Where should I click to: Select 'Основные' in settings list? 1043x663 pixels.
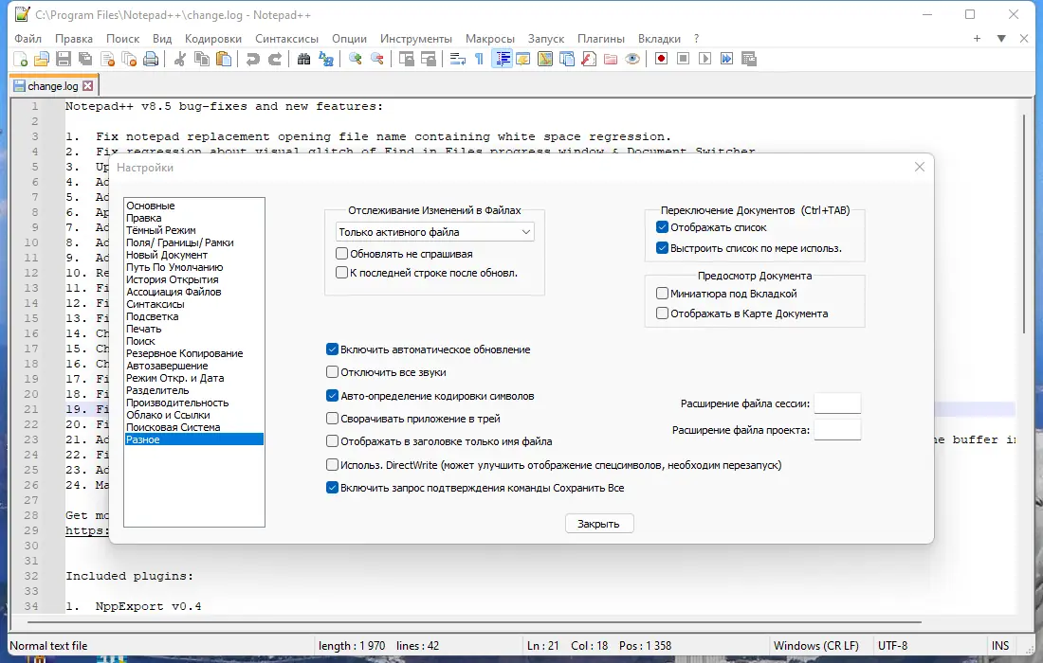click(151, 206)
